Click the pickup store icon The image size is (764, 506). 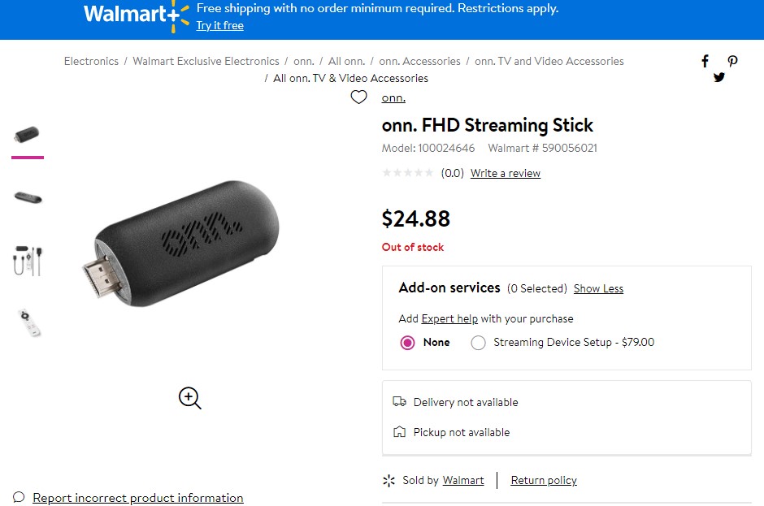coord(399,432)
